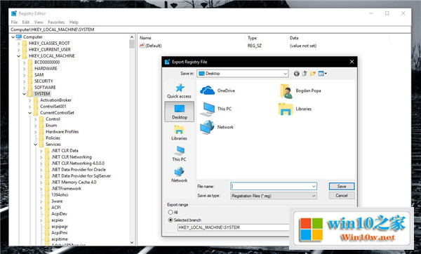Select the Network item in file list

[x=217, y=127]
